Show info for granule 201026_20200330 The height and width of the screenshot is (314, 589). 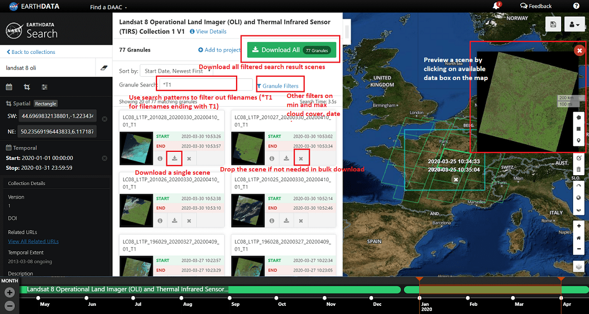(x=160, y=221)
